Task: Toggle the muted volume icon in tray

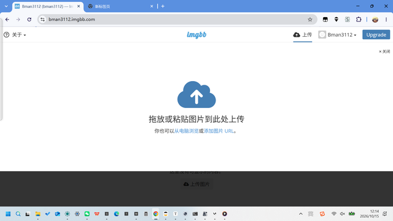Action: (343, 214)
